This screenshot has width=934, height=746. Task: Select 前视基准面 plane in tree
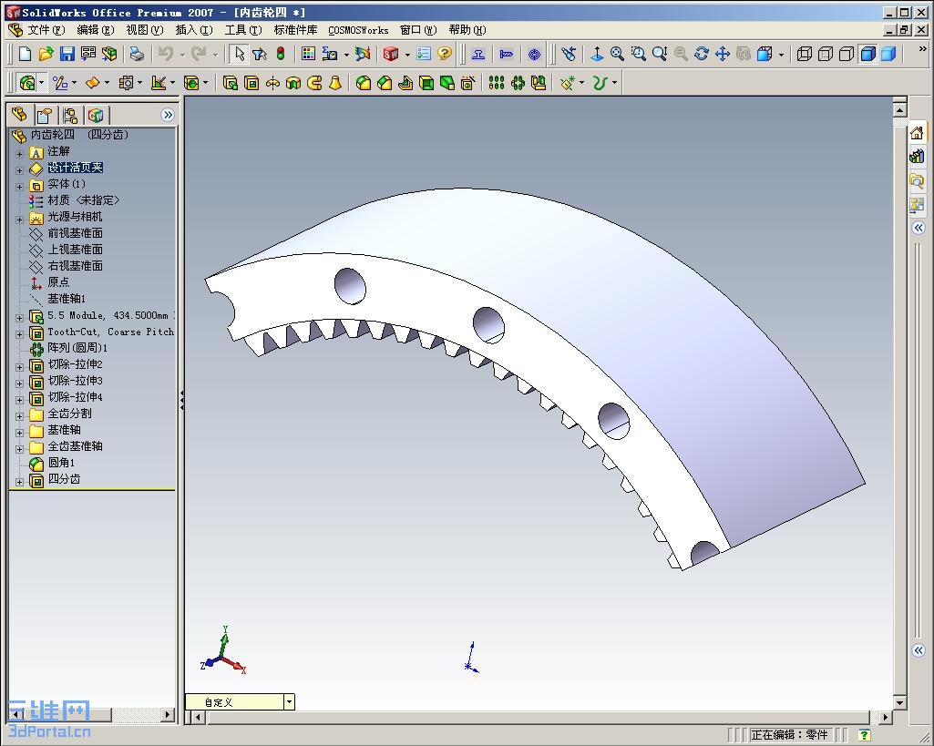tap(75, 233)
